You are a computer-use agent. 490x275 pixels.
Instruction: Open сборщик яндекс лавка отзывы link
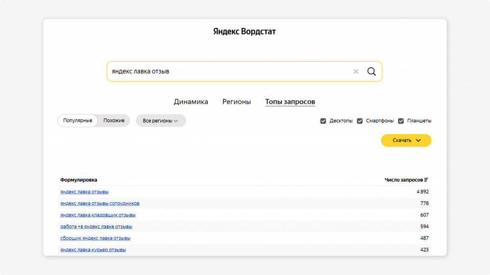point(95,238)
